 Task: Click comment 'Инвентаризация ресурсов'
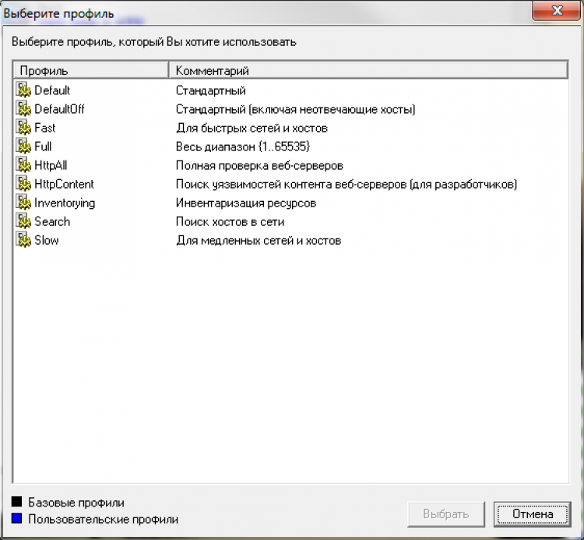[x=246, y=203]
